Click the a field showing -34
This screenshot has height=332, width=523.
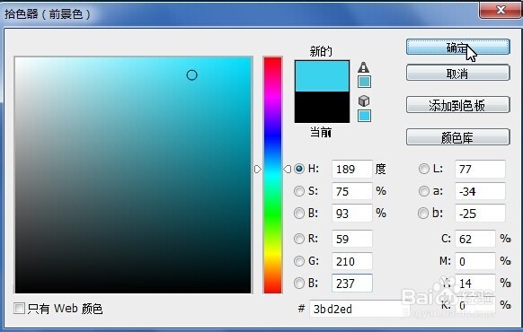click(480, 191)
